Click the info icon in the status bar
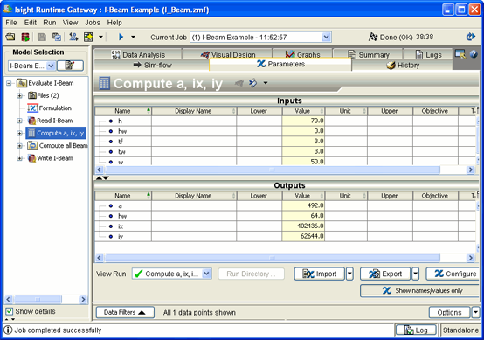484x340 pixels. (x=9, y=330)
